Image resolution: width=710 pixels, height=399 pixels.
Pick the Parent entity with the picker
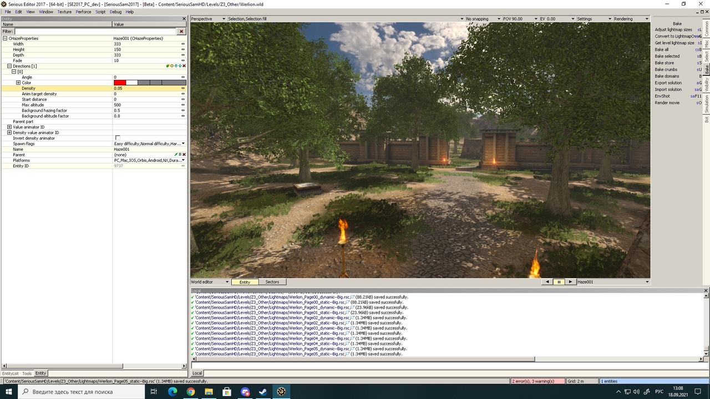[176, 155]
